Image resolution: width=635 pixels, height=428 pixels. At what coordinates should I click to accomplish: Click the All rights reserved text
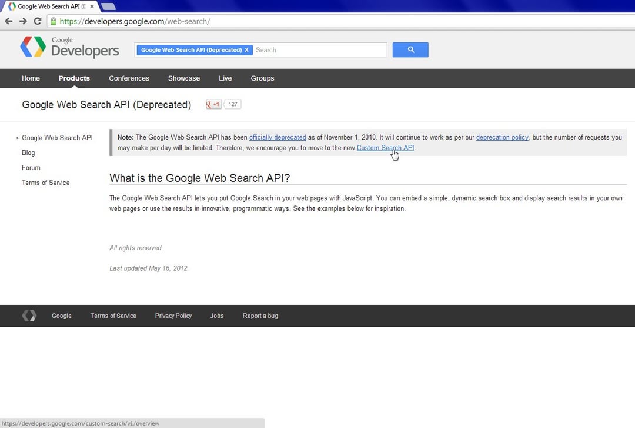click(136, 248)
